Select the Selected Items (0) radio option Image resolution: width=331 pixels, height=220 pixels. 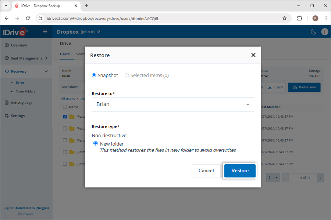coord(127,76)
